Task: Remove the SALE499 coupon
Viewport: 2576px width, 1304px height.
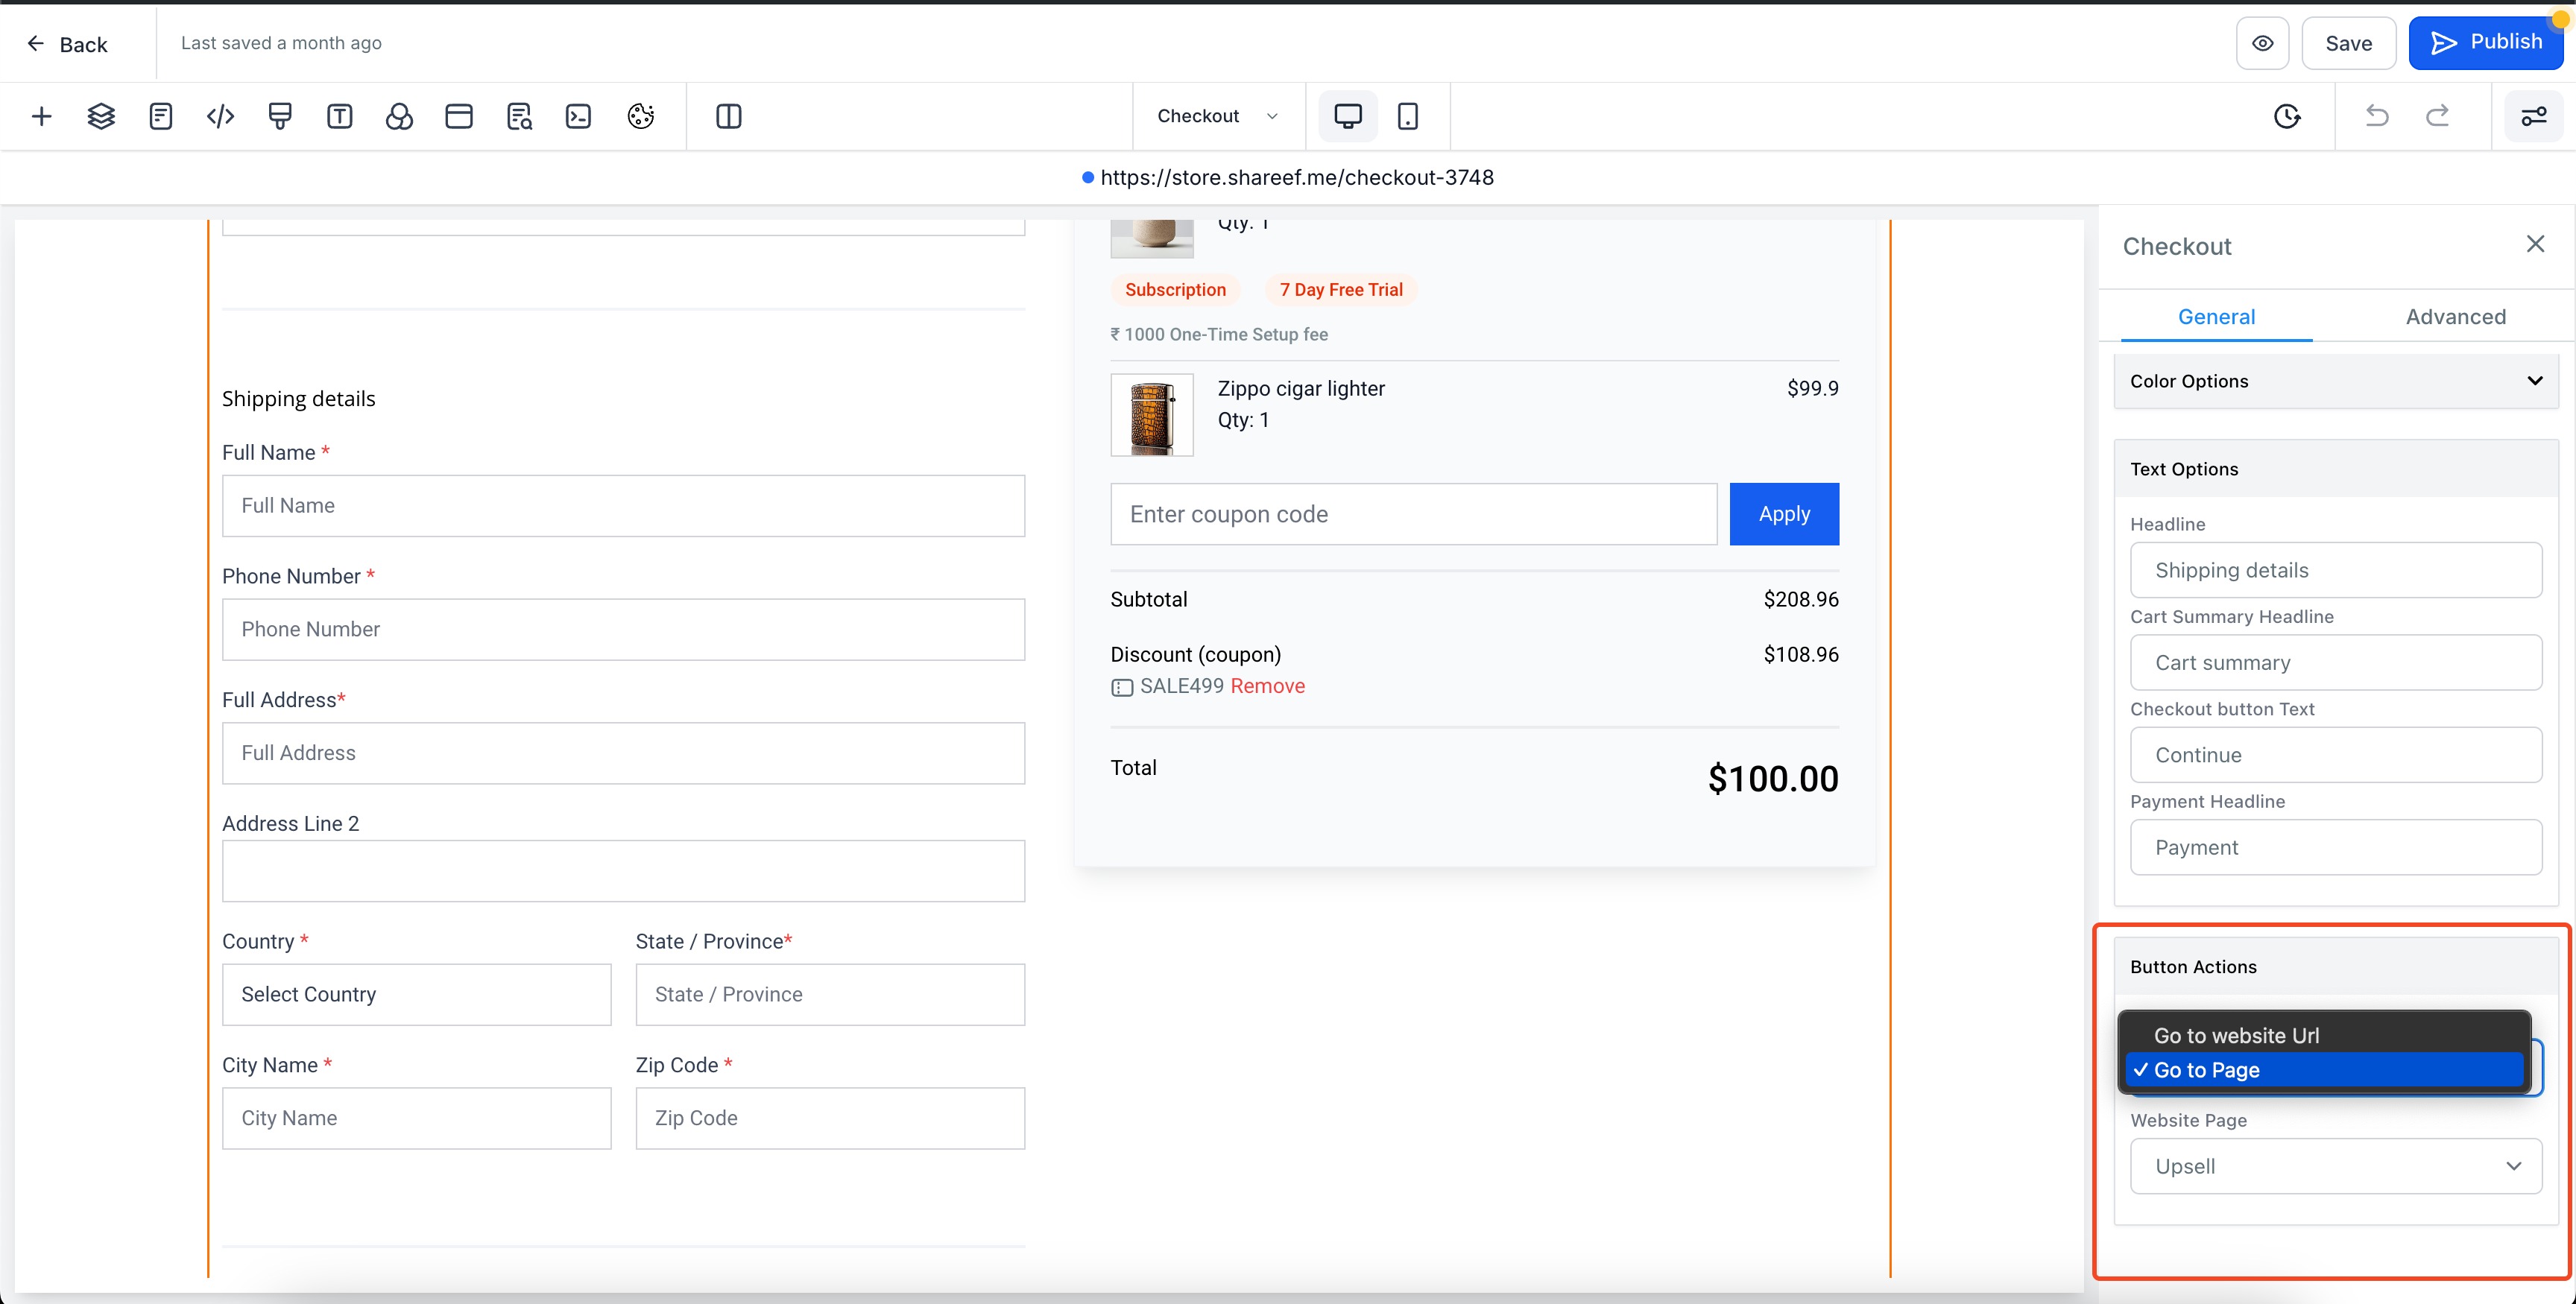Action: click(1267, 686)
